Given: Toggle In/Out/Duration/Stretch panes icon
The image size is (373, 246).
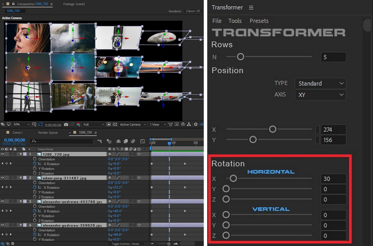Looking at the screenshot, I should (13, 244).
